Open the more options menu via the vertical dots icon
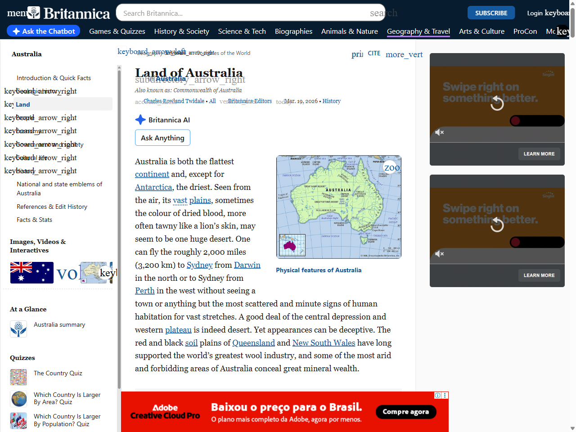 [404, 54]
